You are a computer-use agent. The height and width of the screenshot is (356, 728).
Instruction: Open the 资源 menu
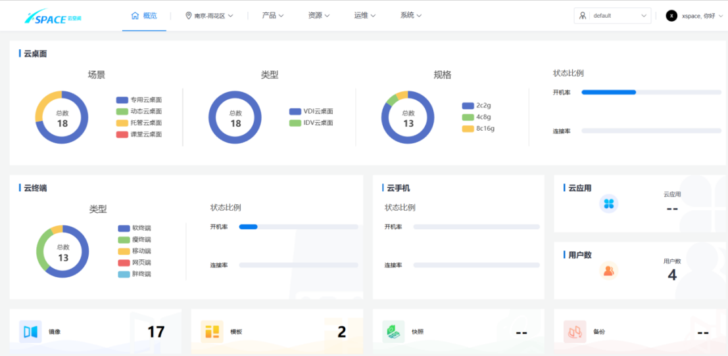tap(318, 15)
